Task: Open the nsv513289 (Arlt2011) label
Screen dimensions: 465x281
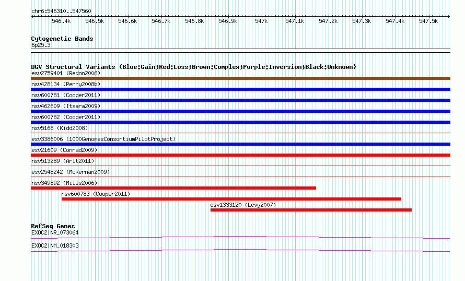Action: pyautogui.click(x=63, y=161)
